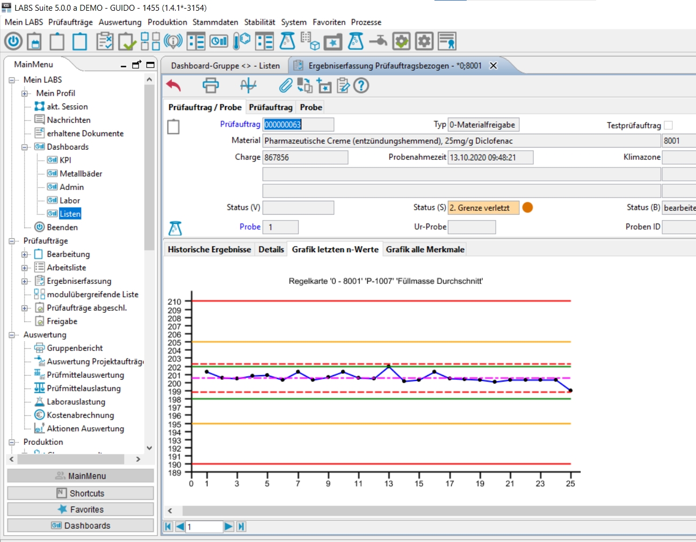Click the chart's horizontal scrollbar track
This screenshot has height=542, width=696.
click(430, 510)
